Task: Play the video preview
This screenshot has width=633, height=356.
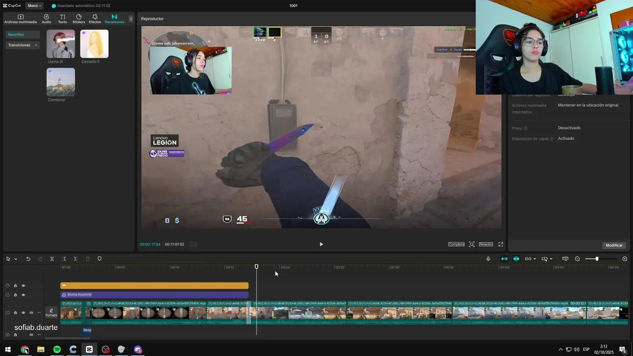Action: coord(321,244)
